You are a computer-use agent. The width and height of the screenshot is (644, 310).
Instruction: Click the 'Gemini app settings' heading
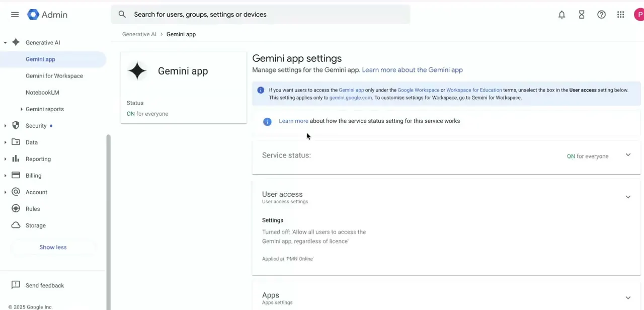297,58
